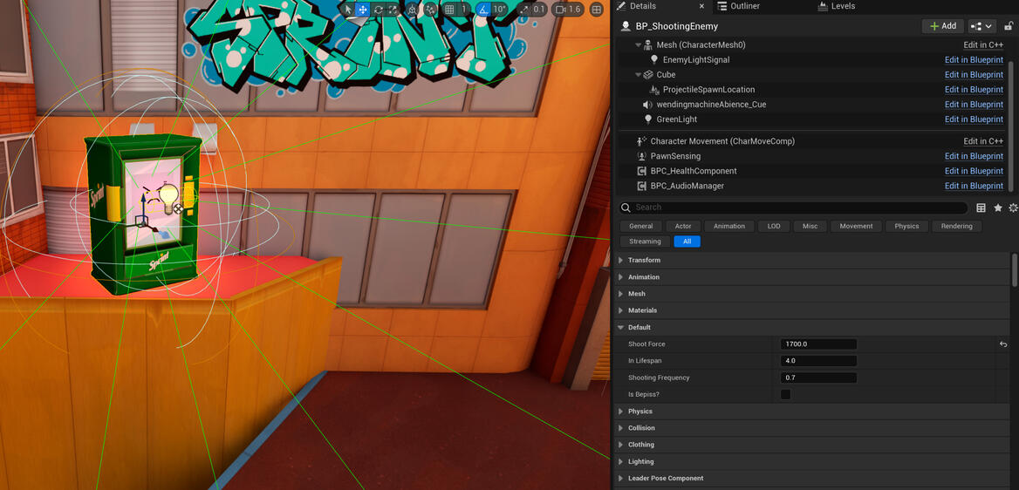The image size is (1019, 490).
Task: Filter by Rendering category
Action: pos(956,226)
